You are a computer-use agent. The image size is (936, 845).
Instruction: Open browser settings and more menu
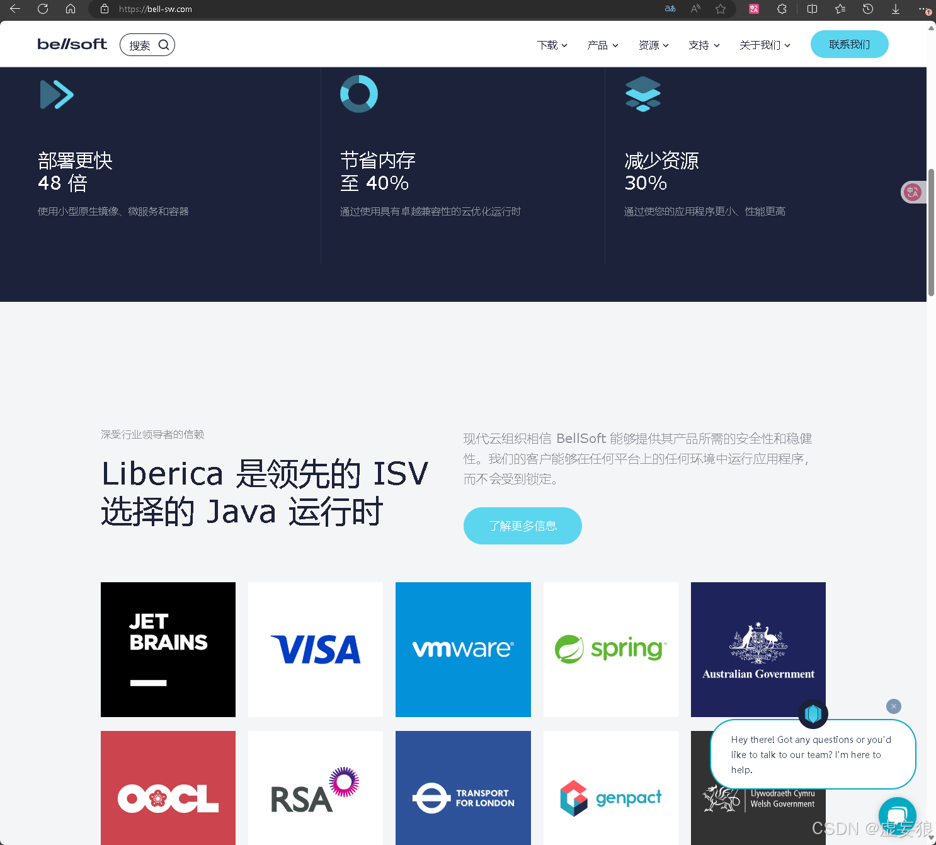(924, 9)
